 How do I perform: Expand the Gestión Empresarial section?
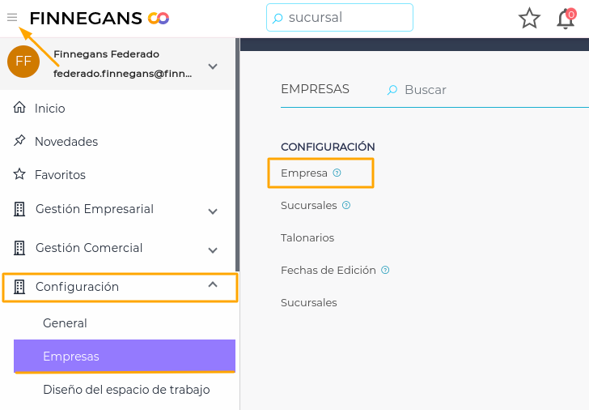point(213,211)
